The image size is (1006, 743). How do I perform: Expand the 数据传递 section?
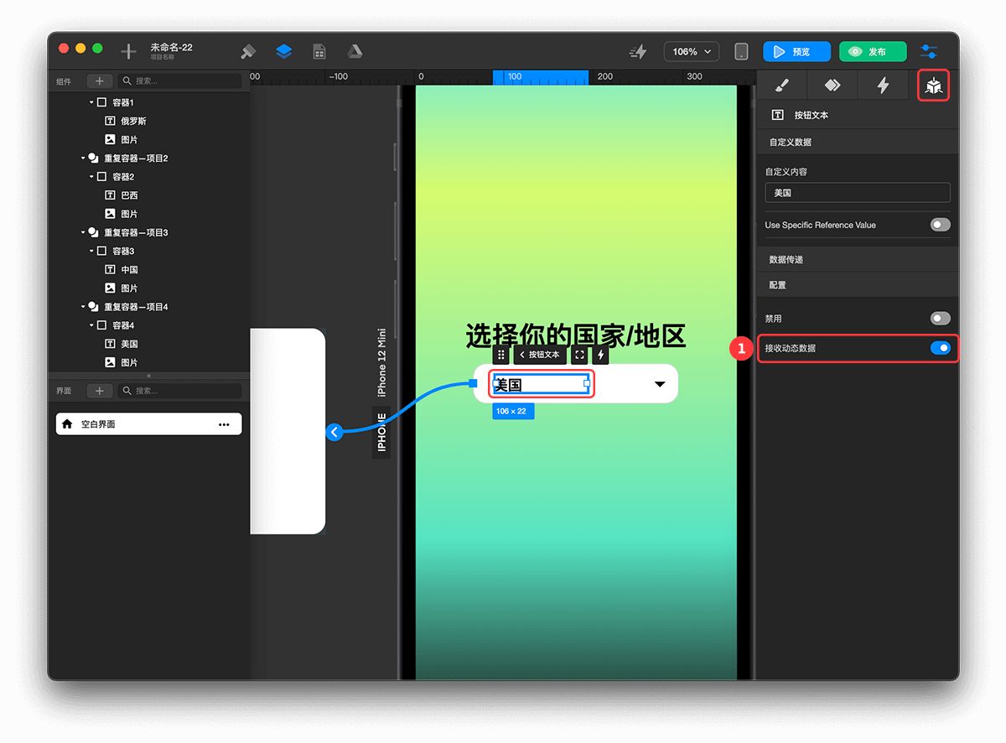pyautogui.click(x=858, y=260)
